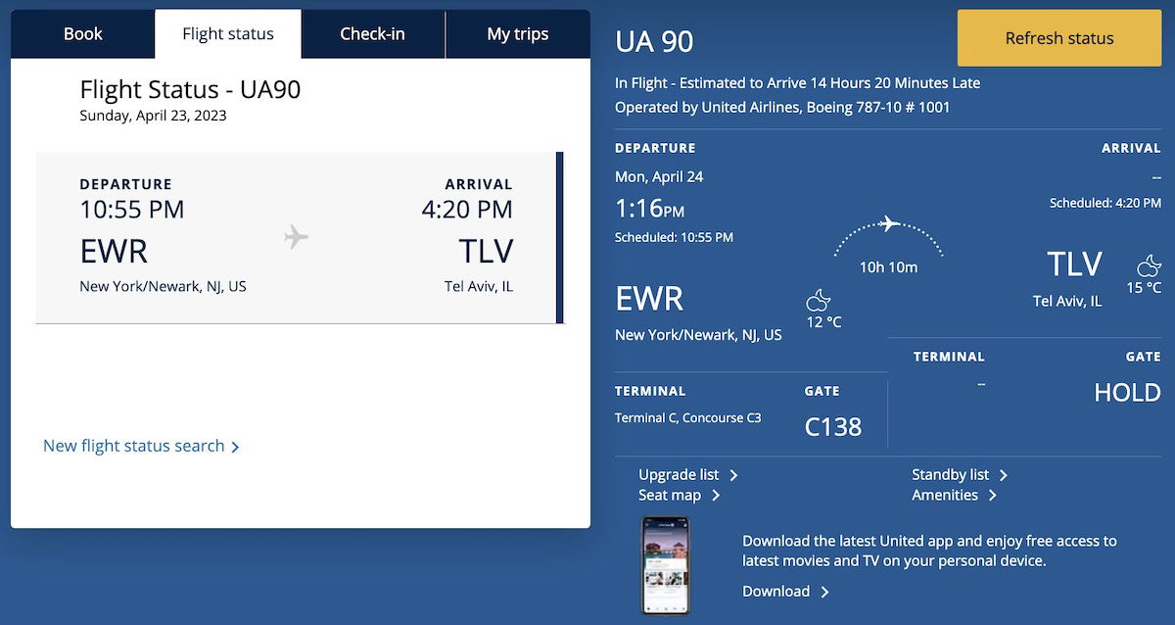Click the chevron next to Upgrade list
The height and width of the screenshot is (625, 1175).
point(733,475)
